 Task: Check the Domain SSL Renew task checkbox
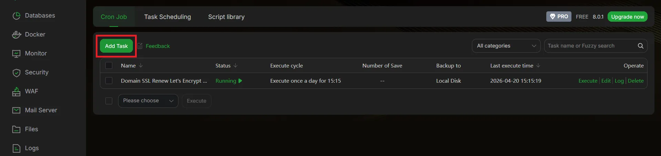tap(109, 81)
